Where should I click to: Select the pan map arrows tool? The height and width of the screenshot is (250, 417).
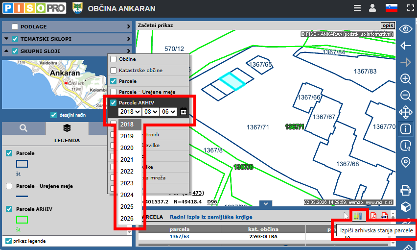click(405, 112)
